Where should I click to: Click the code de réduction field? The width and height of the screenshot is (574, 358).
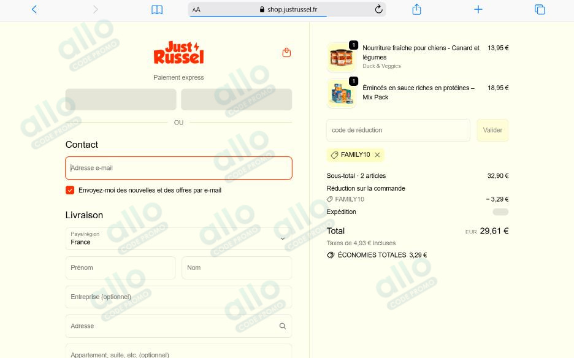pos(397,130)
